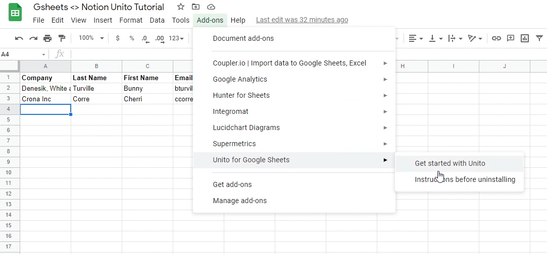Select column A header

click(45, 66)
